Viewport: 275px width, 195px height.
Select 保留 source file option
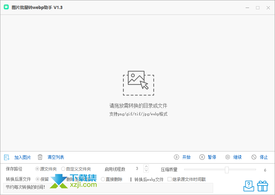tap(42, 179)
